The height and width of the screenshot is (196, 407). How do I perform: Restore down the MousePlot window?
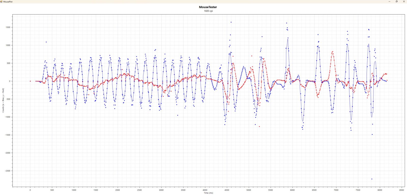(x=396, y=2)
